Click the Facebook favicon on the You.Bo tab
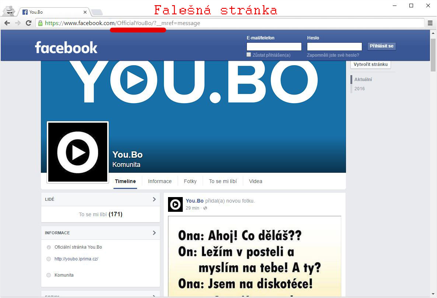This screenshot has height=298, width=437. pyautogui.click(x=25, y=12)
